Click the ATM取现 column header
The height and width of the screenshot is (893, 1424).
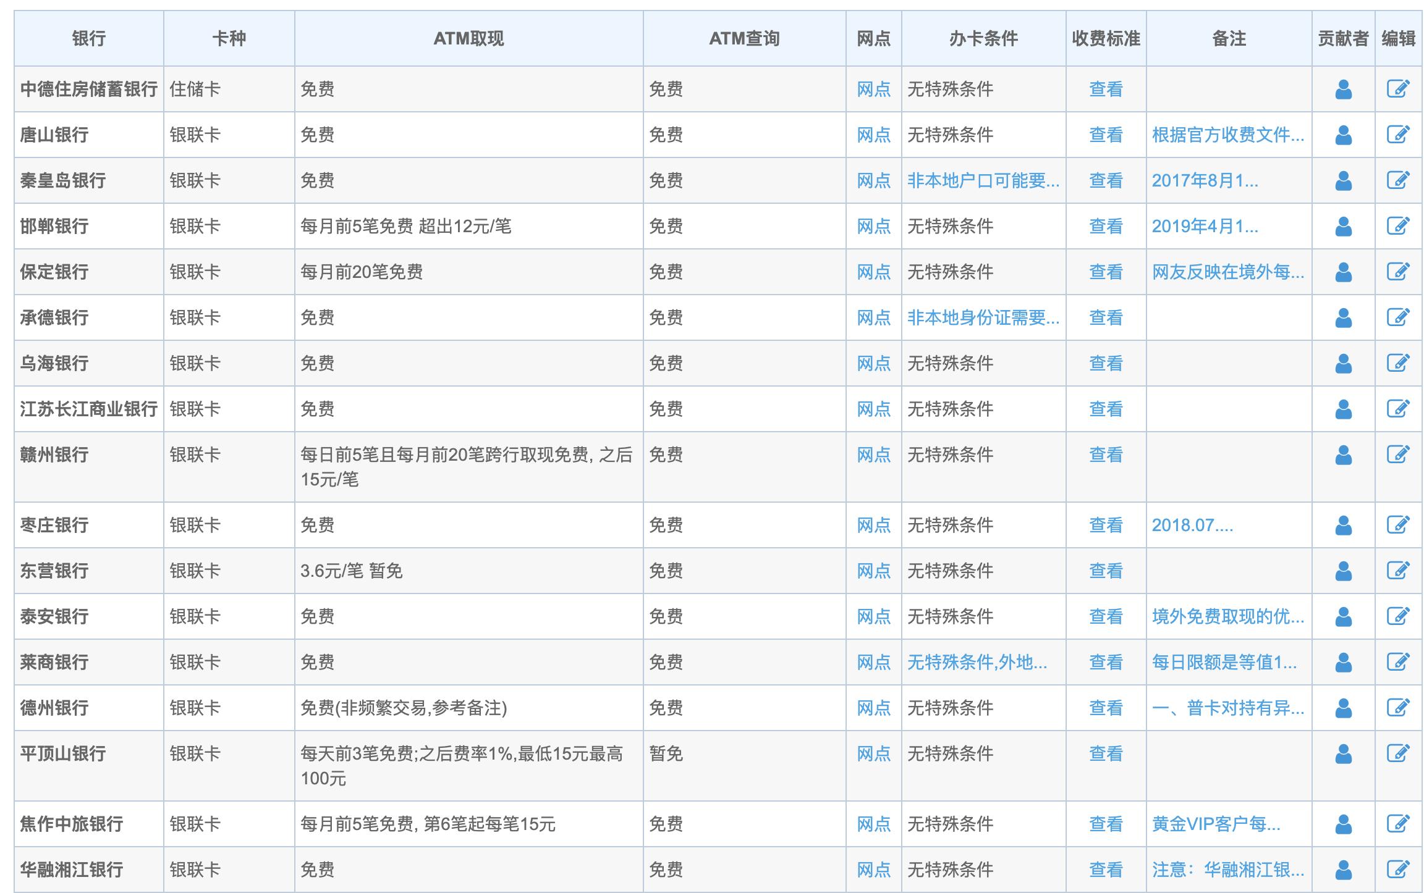[x=468, y=39]
